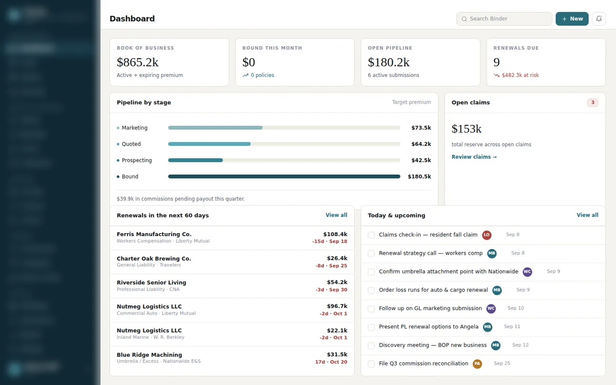Screen dimensions: 616x385
Task: Mark Order loss runs for auto & cargo done
Action: click(371, 291)
